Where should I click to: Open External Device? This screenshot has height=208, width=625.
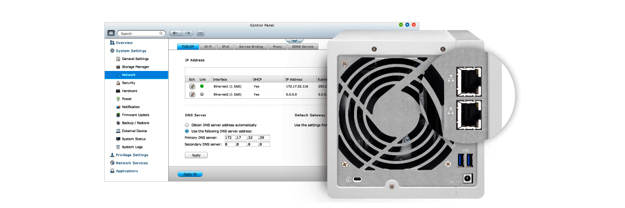tap(134, 131)
